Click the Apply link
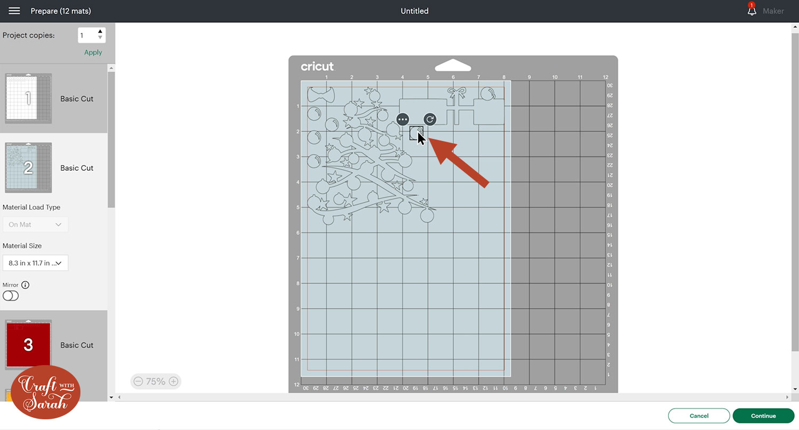This screenshot has height=430, width=799. point(93,52)
